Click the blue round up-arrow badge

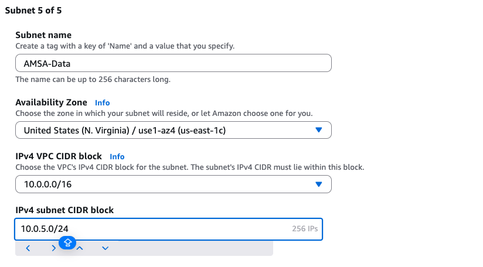(67, 242)
